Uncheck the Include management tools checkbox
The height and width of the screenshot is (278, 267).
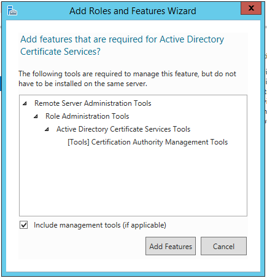[24, 225]
